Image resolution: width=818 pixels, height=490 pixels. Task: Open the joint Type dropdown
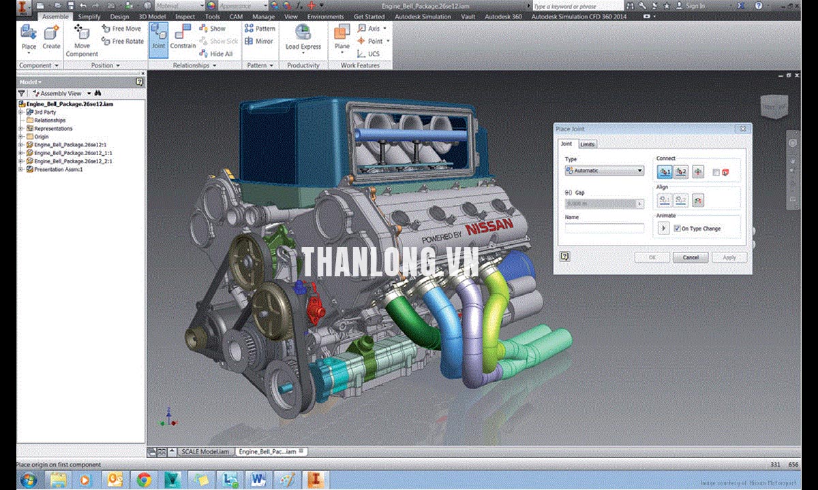[x=605, y=171]
